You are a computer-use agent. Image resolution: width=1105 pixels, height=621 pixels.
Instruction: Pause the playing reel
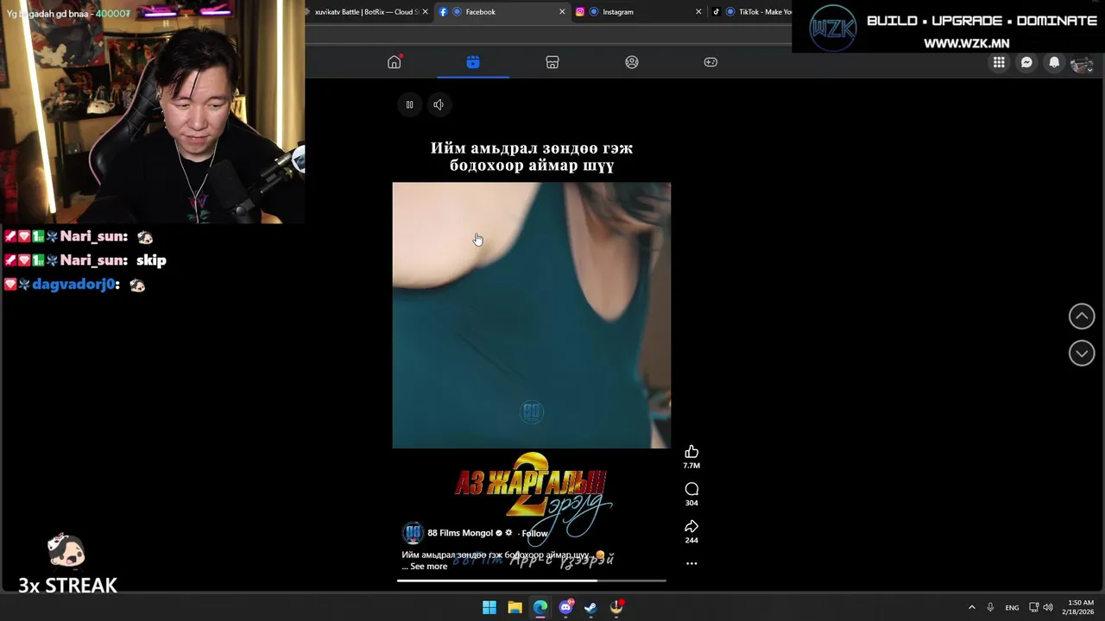click(x=409, y=104)
